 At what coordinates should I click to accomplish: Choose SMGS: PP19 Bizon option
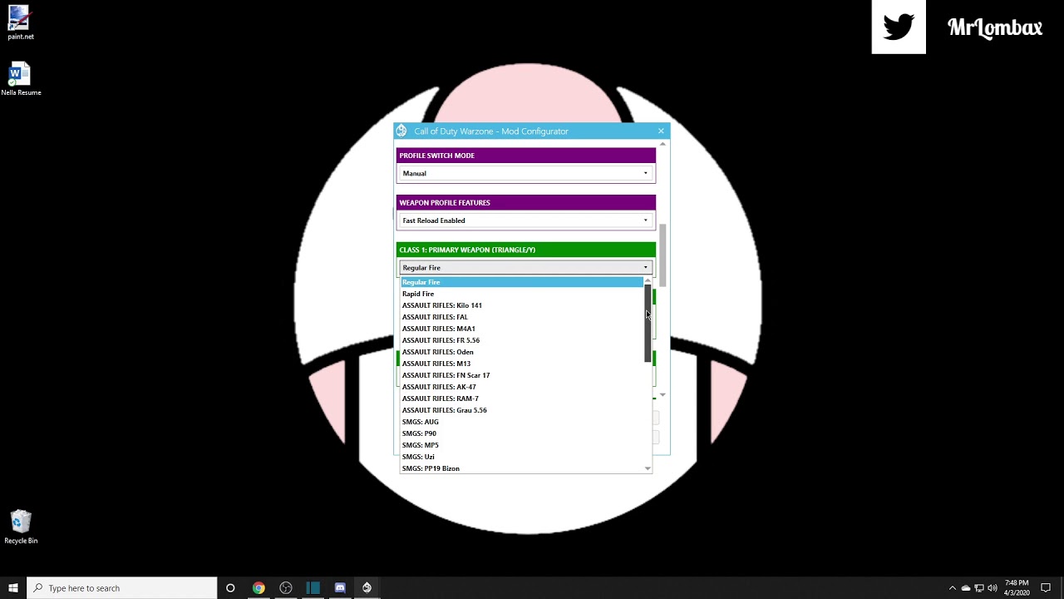pos(522,468)
